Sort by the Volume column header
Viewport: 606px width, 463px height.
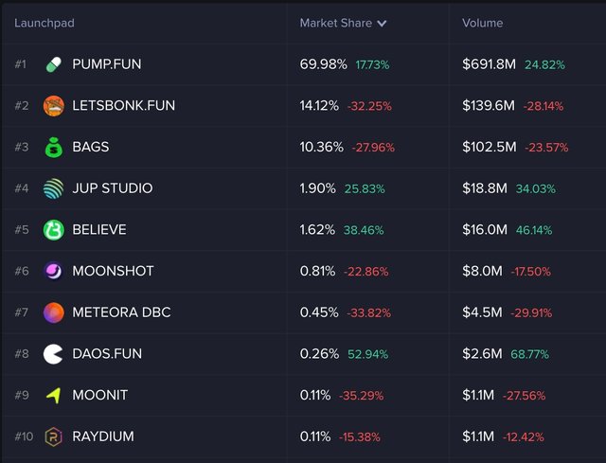(x=482, y=23)
